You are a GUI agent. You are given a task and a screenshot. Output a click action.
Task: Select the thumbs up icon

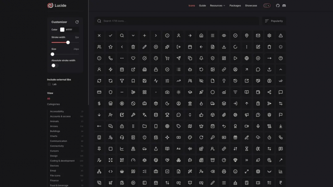(201, 115)
